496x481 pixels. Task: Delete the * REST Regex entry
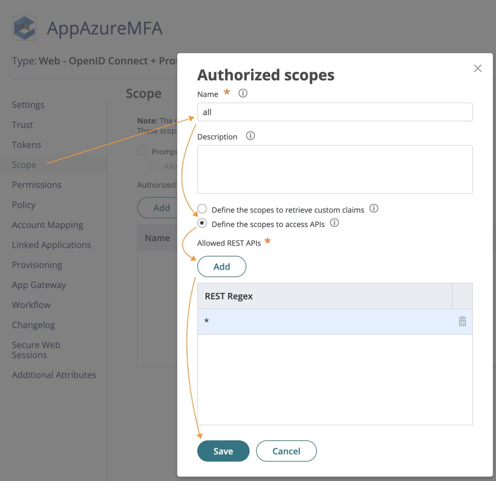tap(462, 321)
